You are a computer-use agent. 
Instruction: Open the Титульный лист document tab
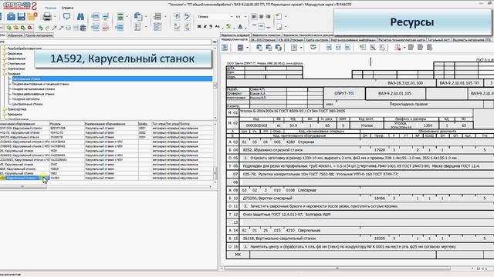pyautogui.click(x=438, y=40)
